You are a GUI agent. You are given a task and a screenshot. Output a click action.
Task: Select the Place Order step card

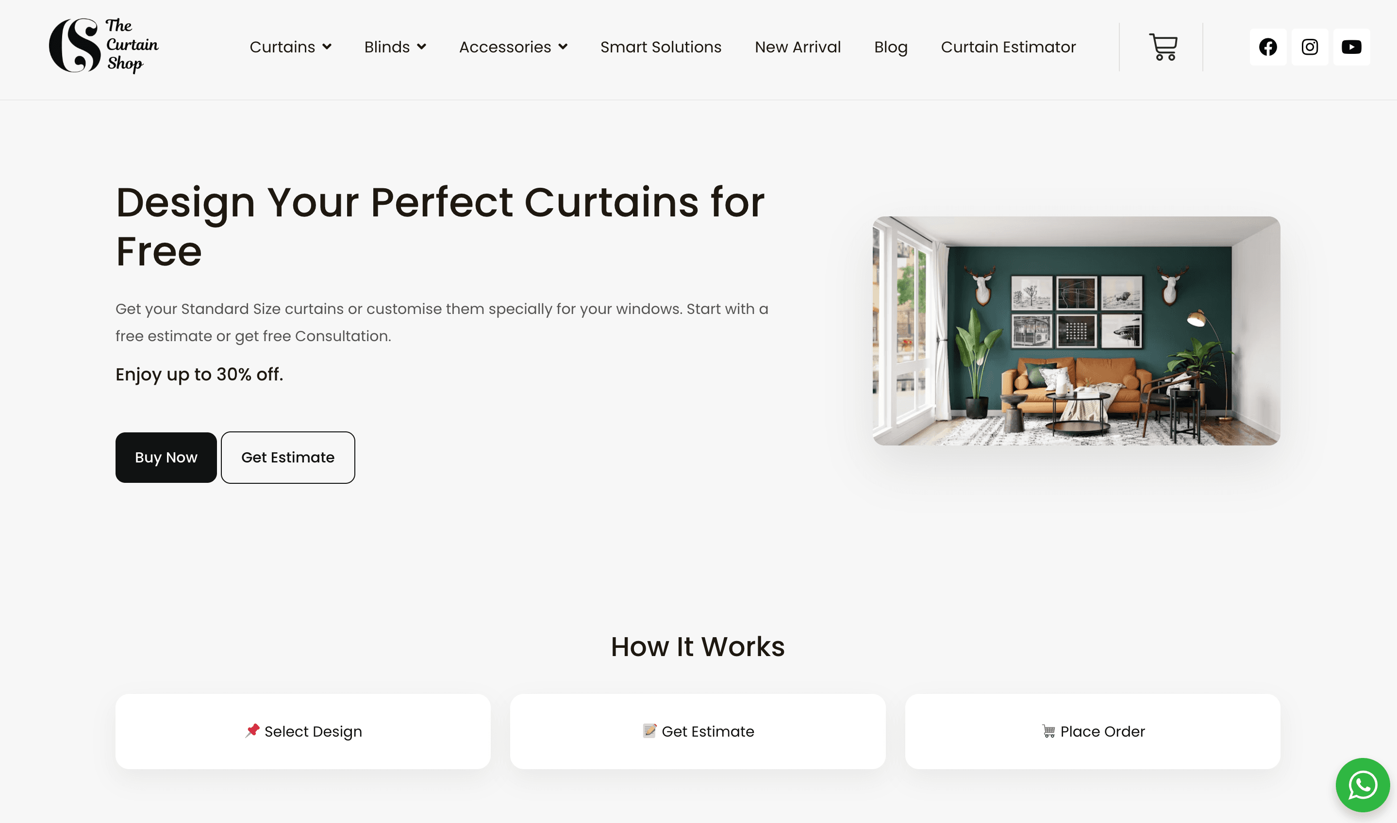[1093, 731]
